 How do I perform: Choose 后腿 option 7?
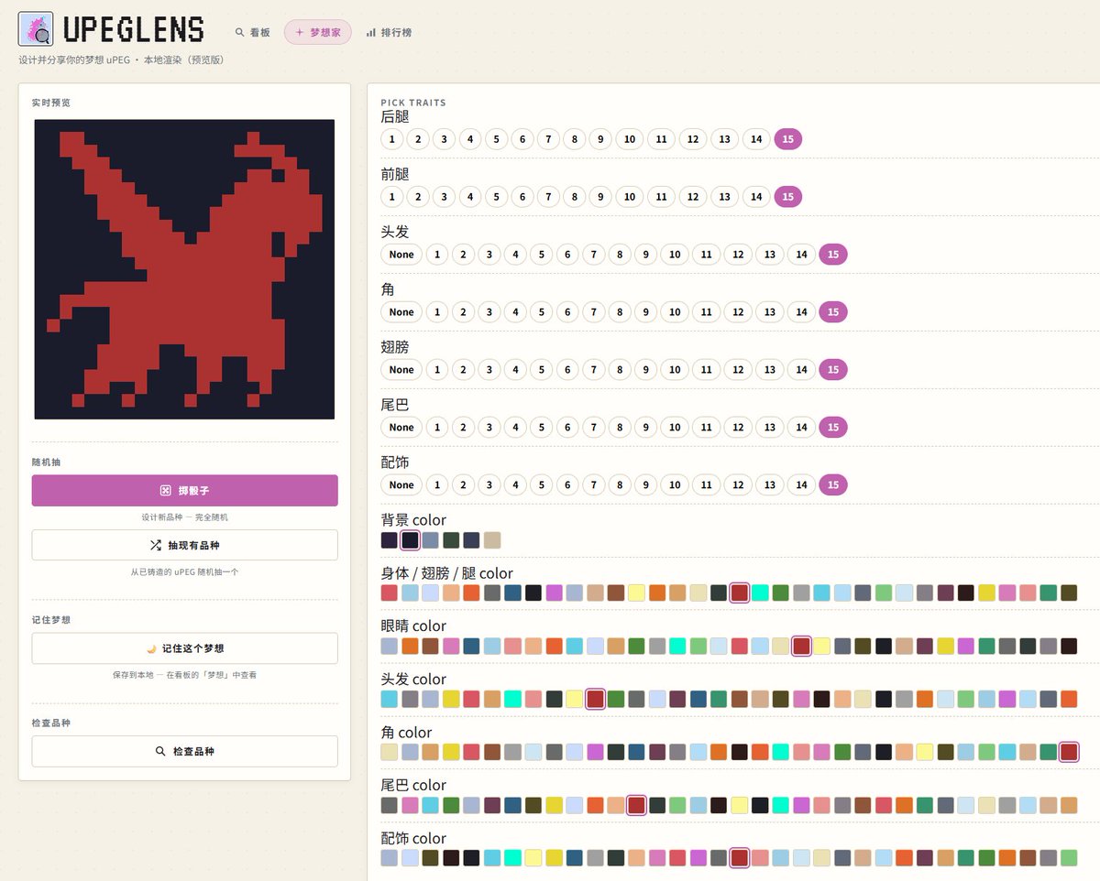(548, 139)
